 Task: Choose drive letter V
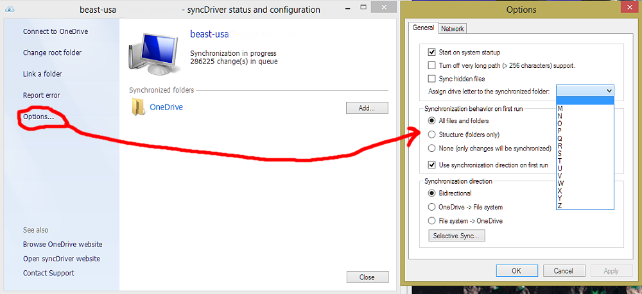pos(585,176)
